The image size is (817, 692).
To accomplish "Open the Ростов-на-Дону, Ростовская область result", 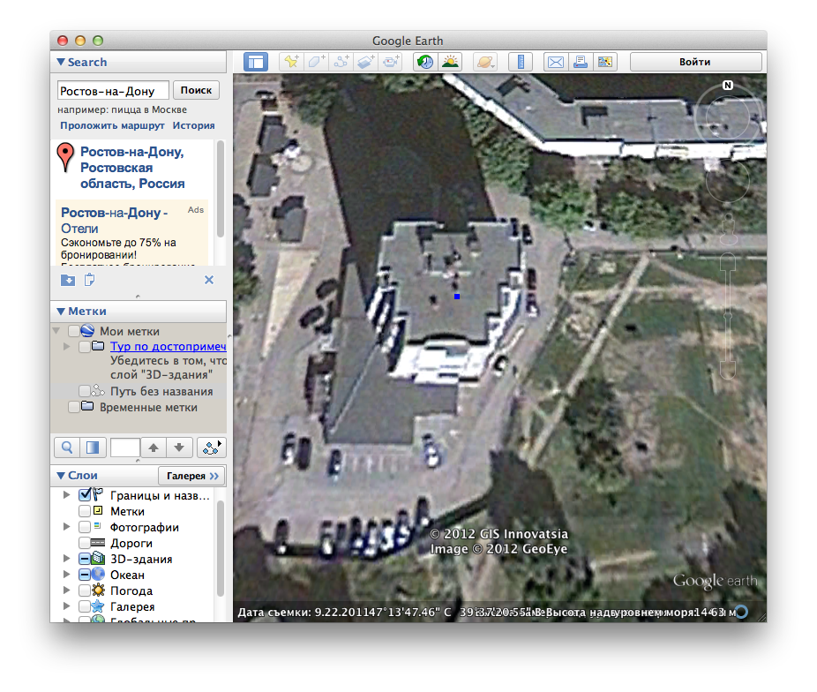I will (132, 168).
